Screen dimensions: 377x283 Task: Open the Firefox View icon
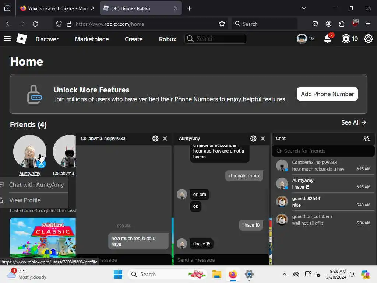(x=7, y=8)
